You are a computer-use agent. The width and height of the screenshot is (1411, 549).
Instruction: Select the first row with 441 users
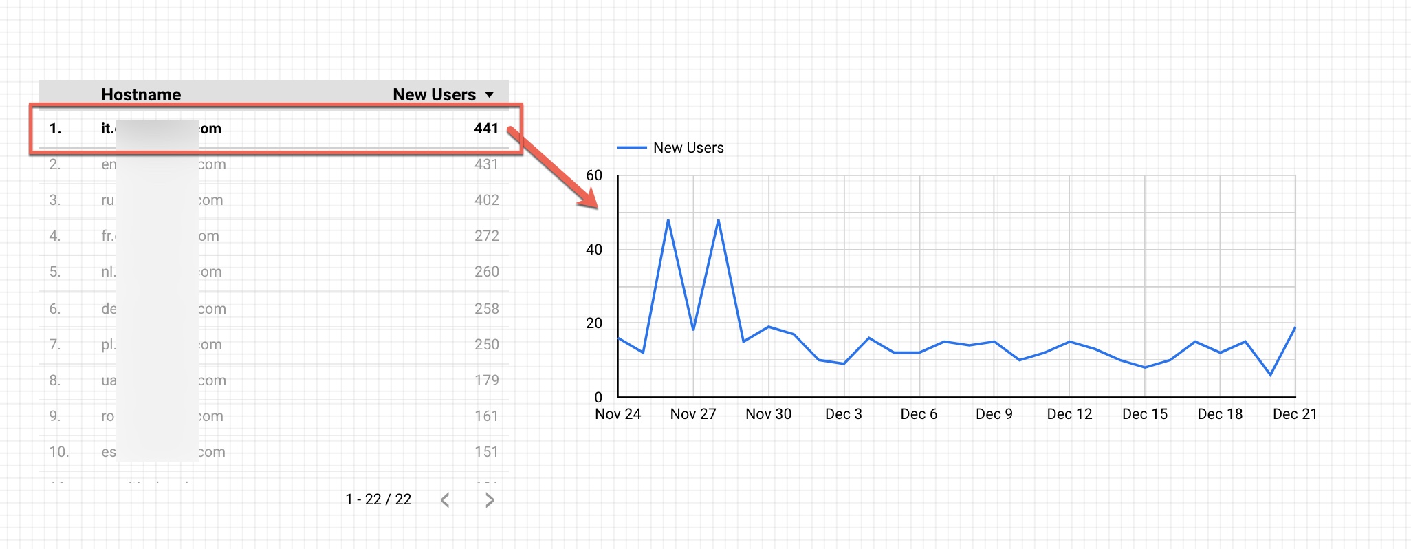pos(275,129)
